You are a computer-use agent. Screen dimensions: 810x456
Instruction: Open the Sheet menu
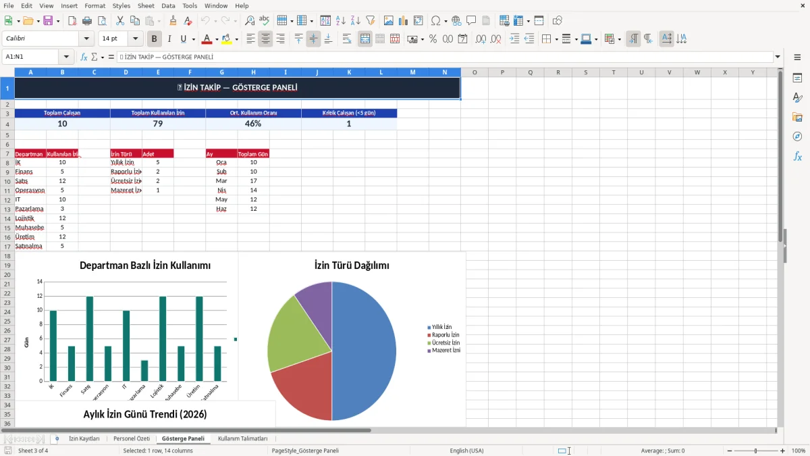[x=146, y=5]
